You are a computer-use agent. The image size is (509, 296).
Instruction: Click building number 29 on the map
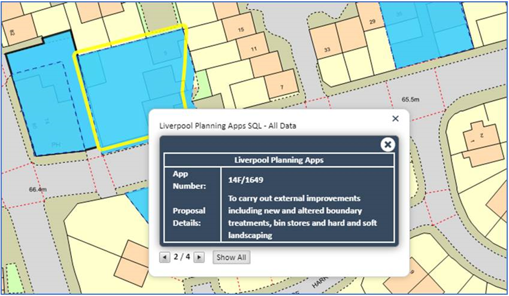click(372, 22)
